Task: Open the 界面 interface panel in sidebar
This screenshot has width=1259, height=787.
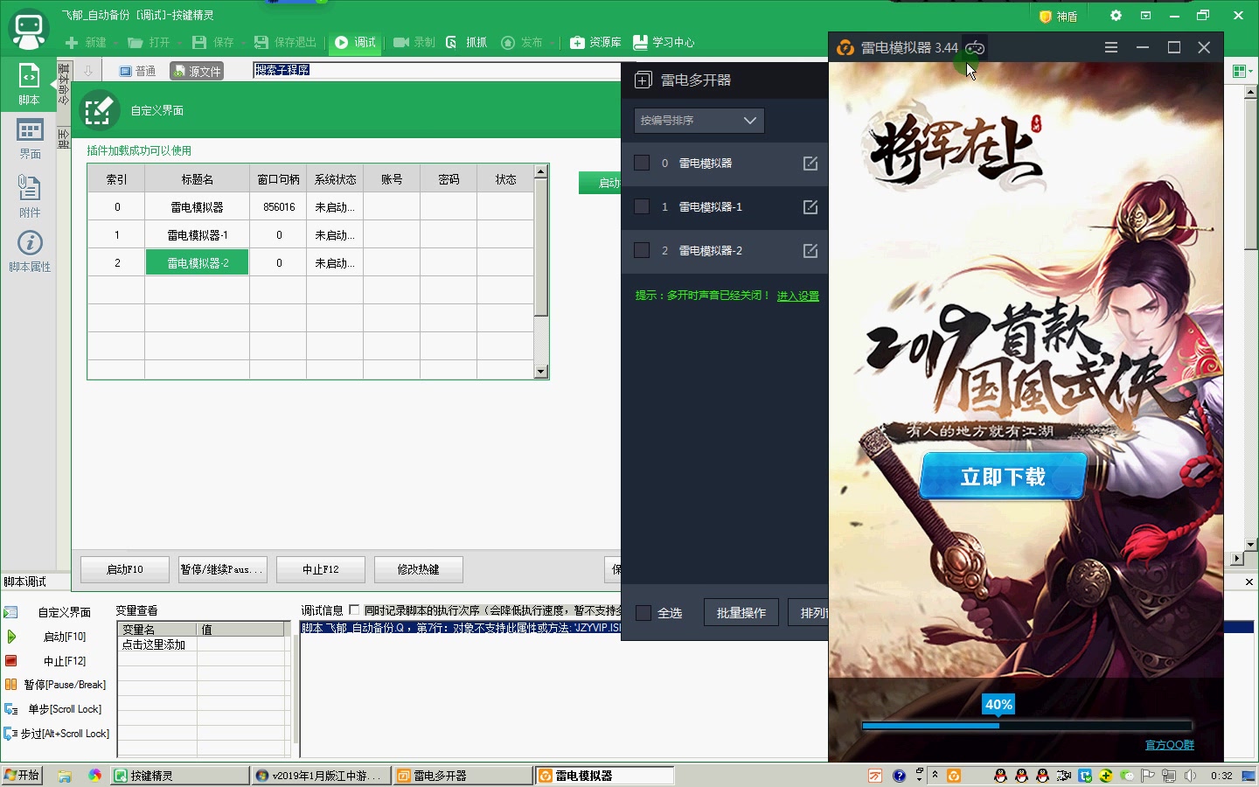Action: pyautogui.click(x=29, y=139)
